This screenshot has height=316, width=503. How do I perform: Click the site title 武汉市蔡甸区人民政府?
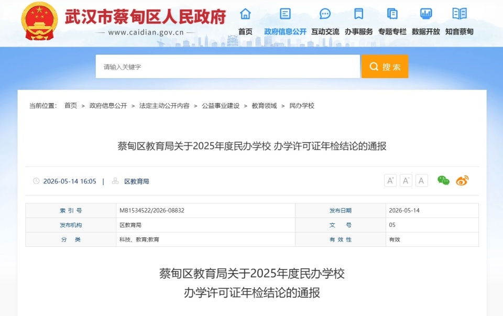coord(145,16)
